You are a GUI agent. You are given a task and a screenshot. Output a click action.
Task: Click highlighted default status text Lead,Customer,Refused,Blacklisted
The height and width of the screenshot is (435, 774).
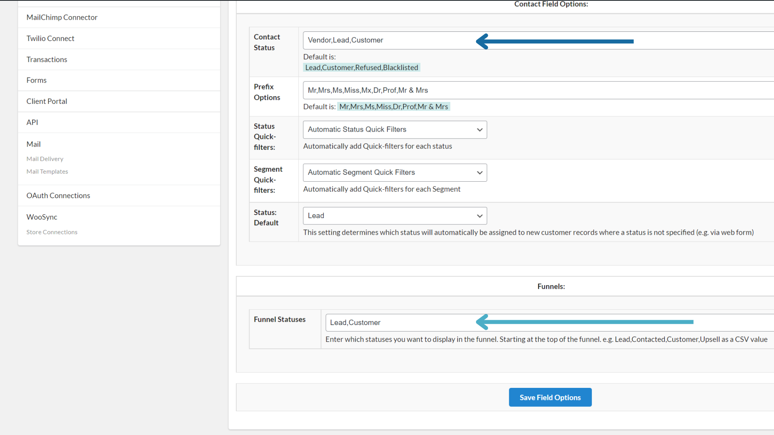(361, 68)
